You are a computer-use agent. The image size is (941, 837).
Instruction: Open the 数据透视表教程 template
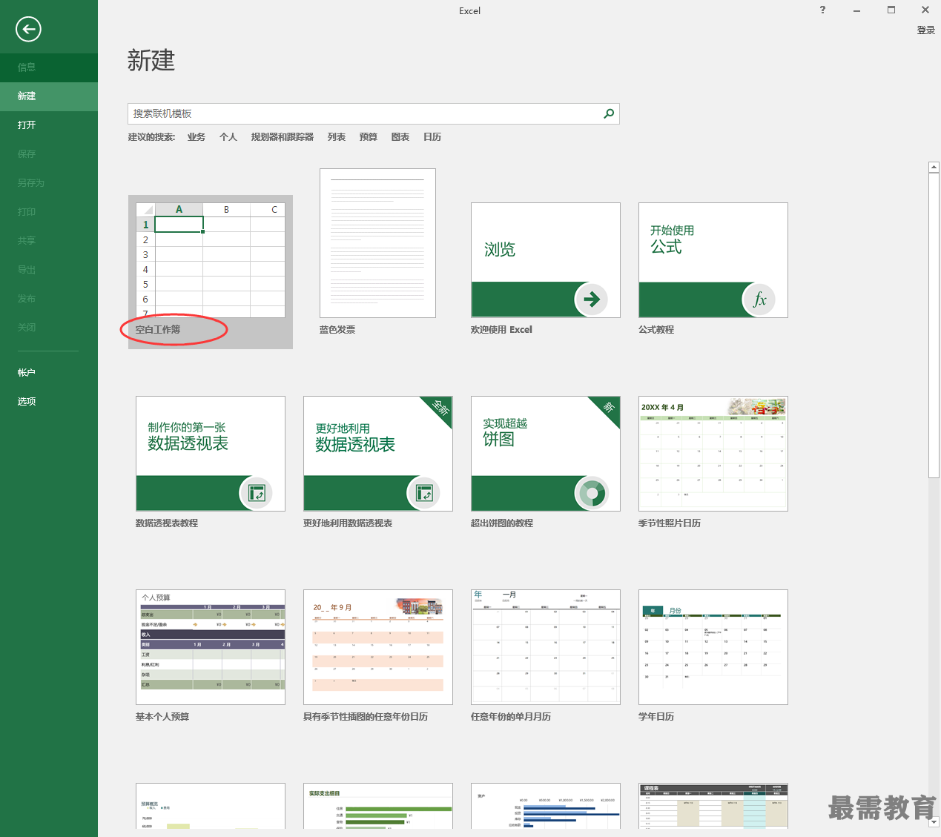(x=211, y=454)
